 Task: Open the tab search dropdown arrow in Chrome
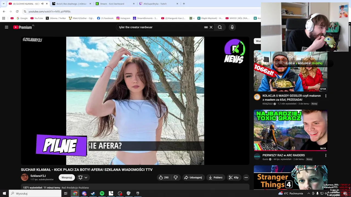coord(4,4)
